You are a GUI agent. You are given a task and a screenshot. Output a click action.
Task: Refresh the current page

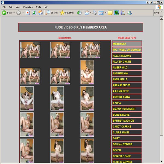[34, 13]
